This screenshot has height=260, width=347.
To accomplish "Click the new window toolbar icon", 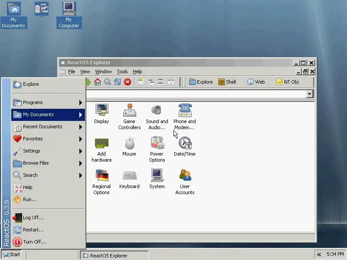I will click(x=141, y=82).
